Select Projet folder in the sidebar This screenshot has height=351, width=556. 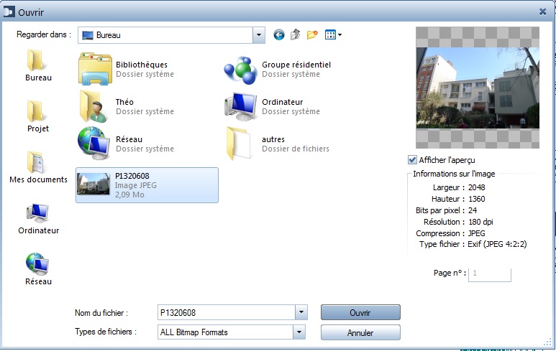tap(38, 116)
